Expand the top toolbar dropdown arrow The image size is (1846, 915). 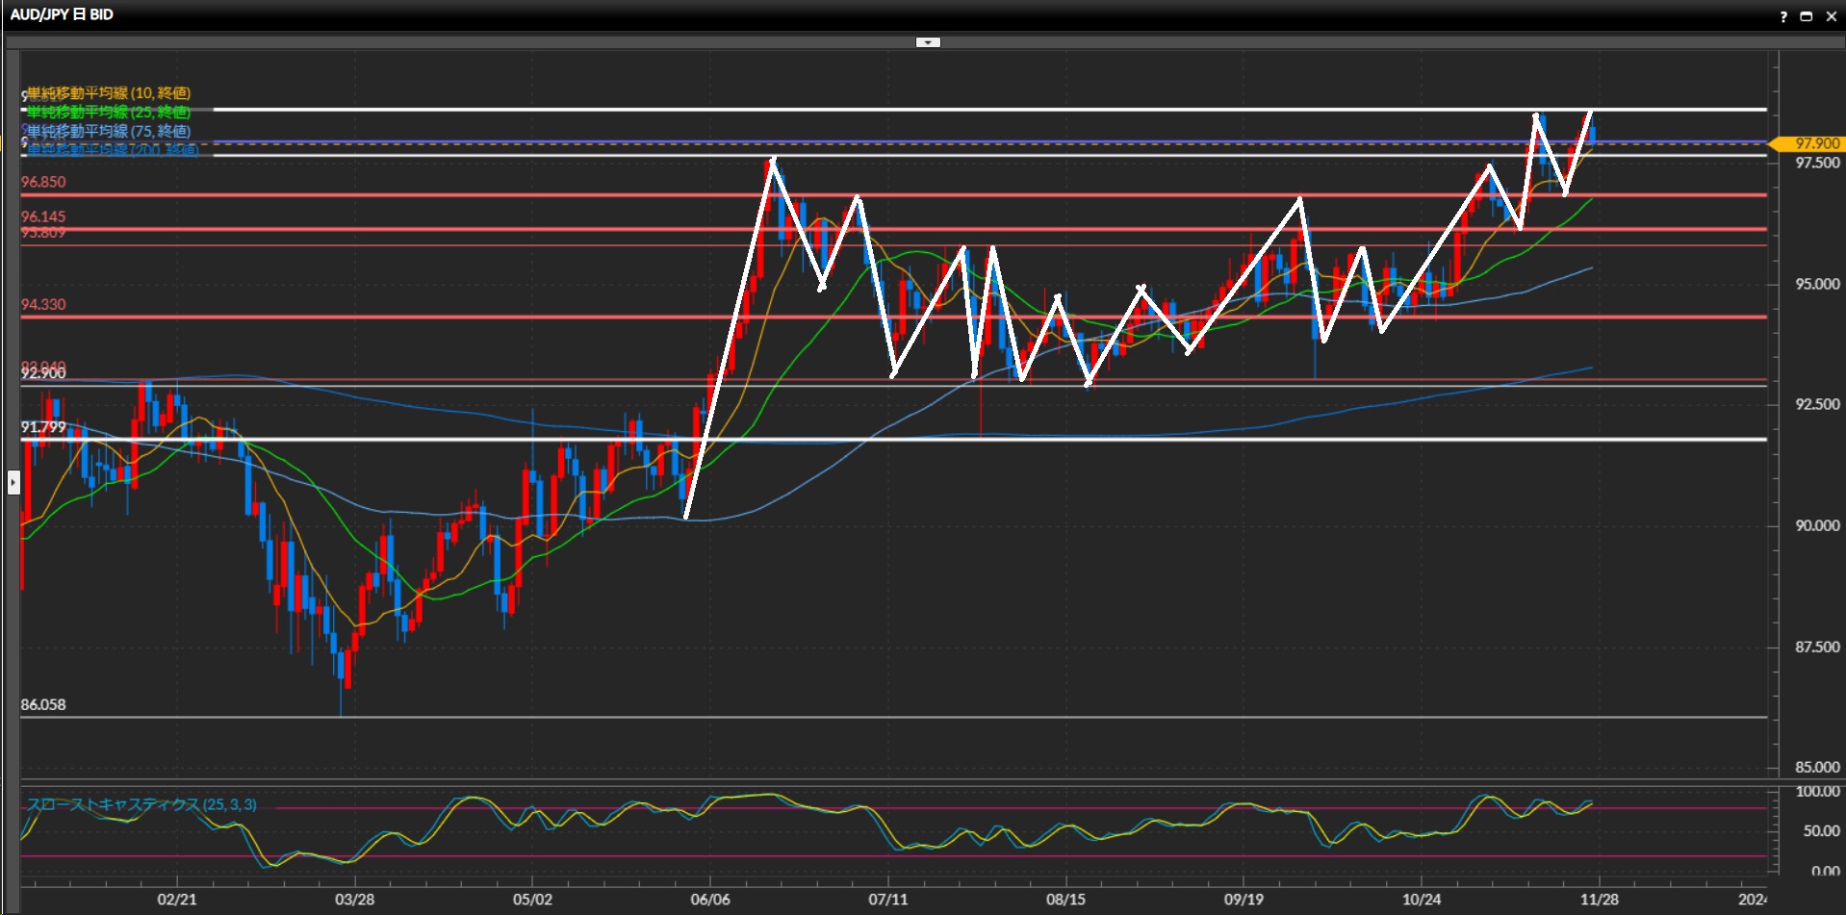pos(928,42)
